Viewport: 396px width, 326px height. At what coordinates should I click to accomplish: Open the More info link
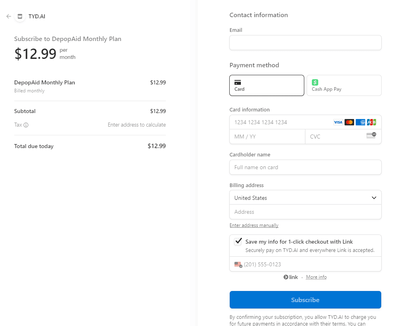point(316,277)
